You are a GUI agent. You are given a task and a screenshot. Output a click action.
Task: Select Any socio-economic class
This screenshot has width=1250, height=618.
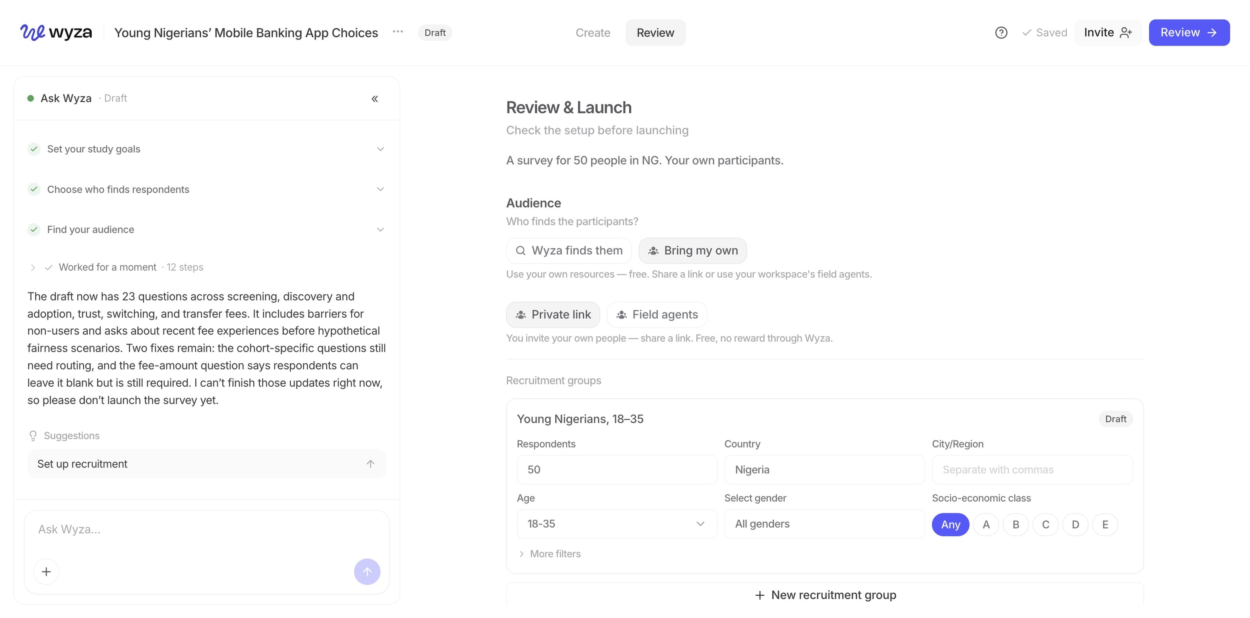coord(950,524)
